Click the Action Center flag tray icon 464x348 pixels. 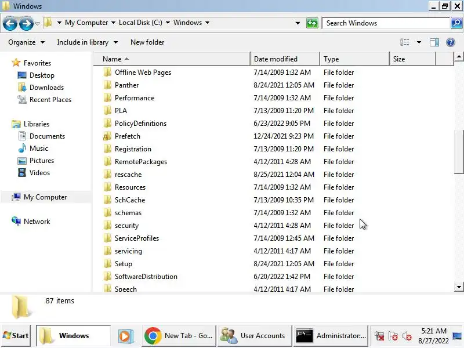pos(393,336)
